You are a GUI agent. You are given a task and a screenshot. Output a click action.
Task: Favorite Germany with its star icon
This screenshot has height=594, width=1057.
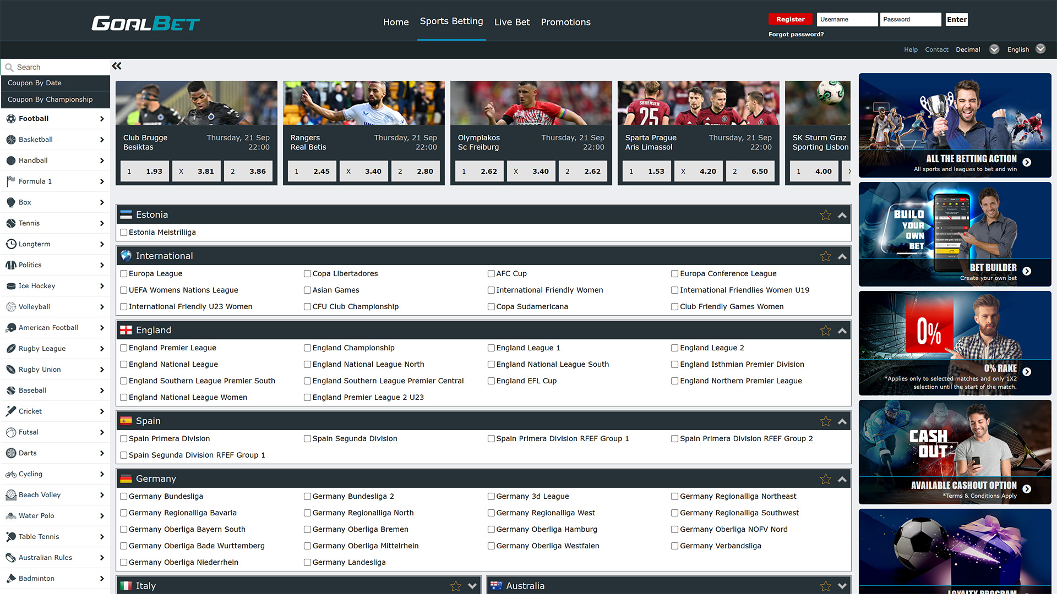(825, 479)
